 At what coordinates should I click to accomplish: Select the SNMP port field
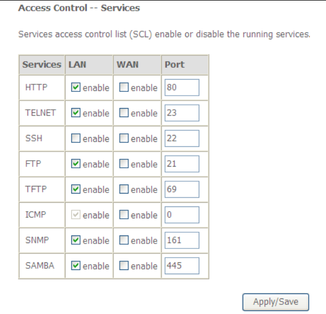(x=181, y=240)
